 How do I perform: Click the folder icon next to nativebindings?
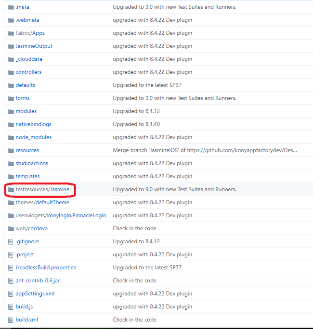[x=11, y=124]
